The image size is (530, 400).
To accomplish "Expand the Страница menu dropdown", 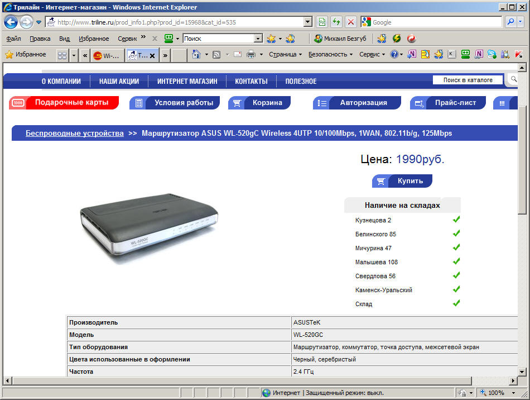I will (285, 55).
